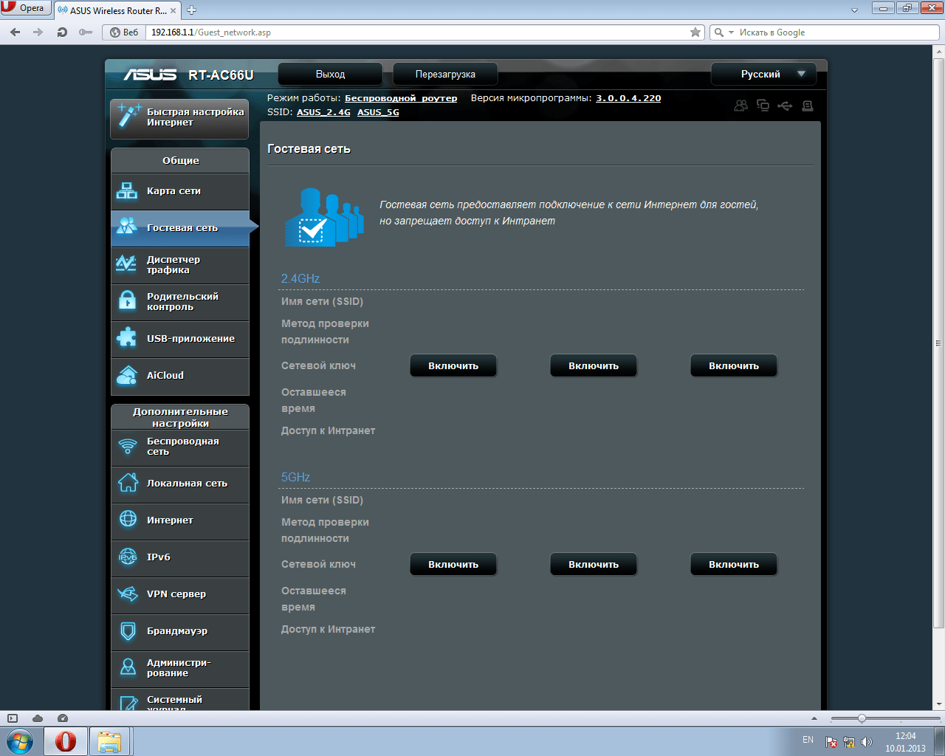Open VPN сервер in the sidebar
945x756 pixels.
point(180,594)
